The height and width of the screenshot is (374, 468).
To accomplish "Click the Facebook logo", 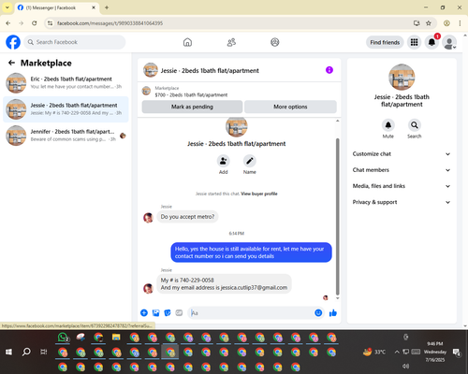I will (x=13, y=42).
